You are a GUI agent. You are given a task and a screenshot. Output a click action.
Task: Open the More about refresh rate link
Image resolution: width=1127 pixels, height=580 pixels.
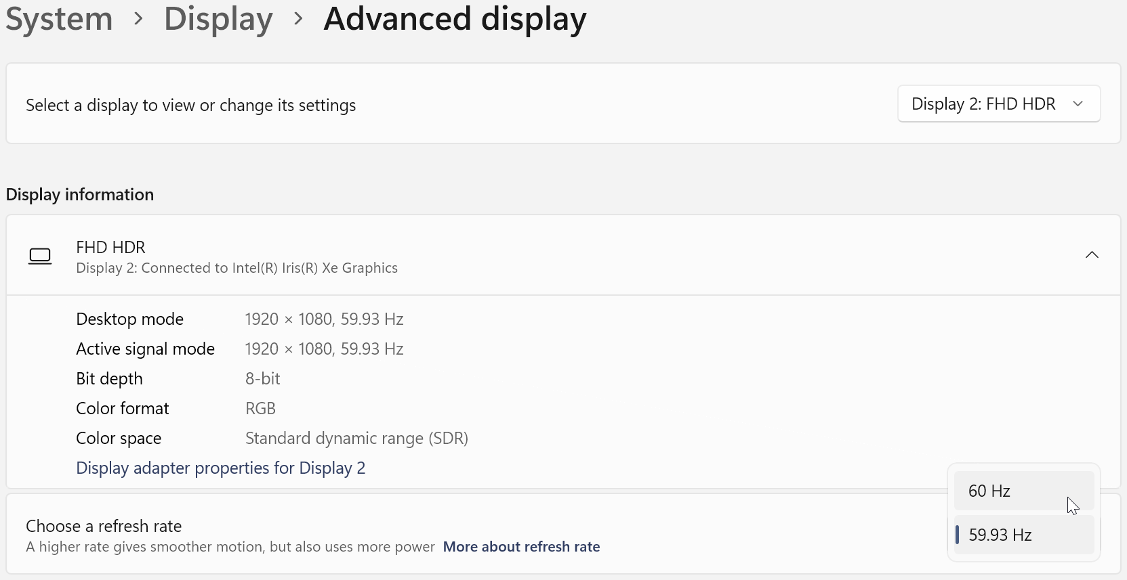click(521, 547)
